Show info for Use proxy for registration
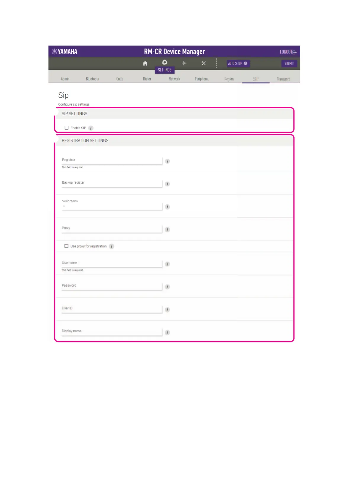The width and height of the screenshot is (352, 498). point(112,246)
